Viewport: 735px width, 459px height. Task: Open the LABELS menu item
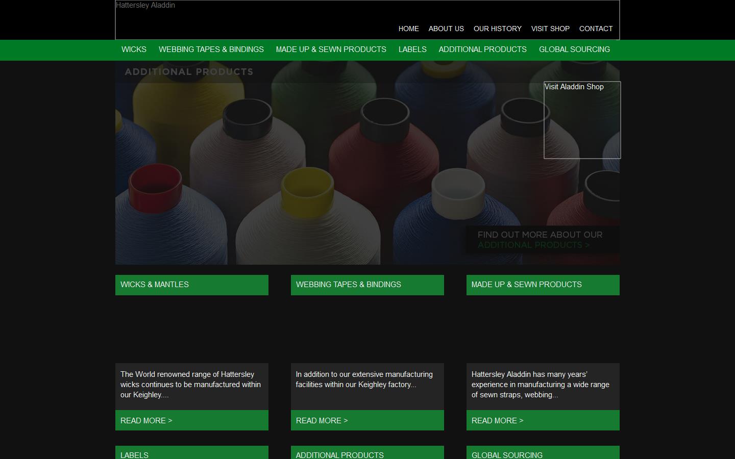pos(412,49)
